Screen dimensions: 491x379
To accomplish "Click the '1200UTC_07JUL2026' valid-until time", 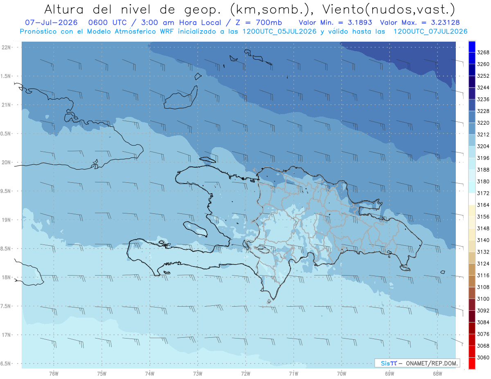I will coord(430,31).
